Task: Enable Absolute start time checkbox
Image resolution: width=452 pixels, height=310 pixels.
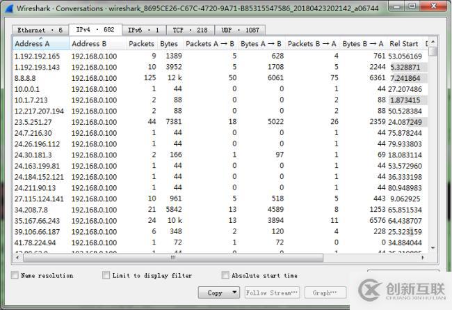Action: click(225, 275)
